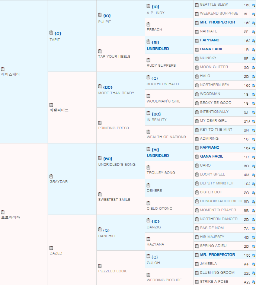Open the search icon in NARRATE row
Image resolution: width=256 pixels, height=285 pixels.
click(253, 32)
